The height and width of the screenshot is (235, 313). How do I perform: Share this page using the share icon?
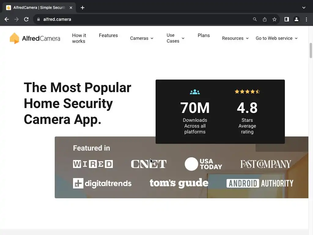pyautogui.click(x=264, y=19)
